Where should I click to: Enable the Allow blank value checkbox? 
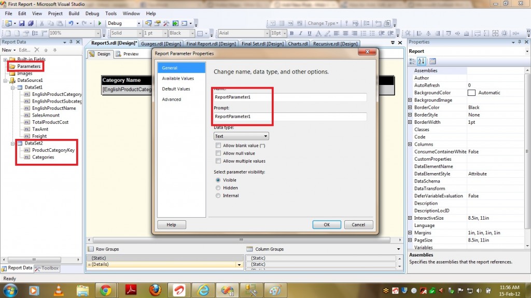(x=218, y=146)
